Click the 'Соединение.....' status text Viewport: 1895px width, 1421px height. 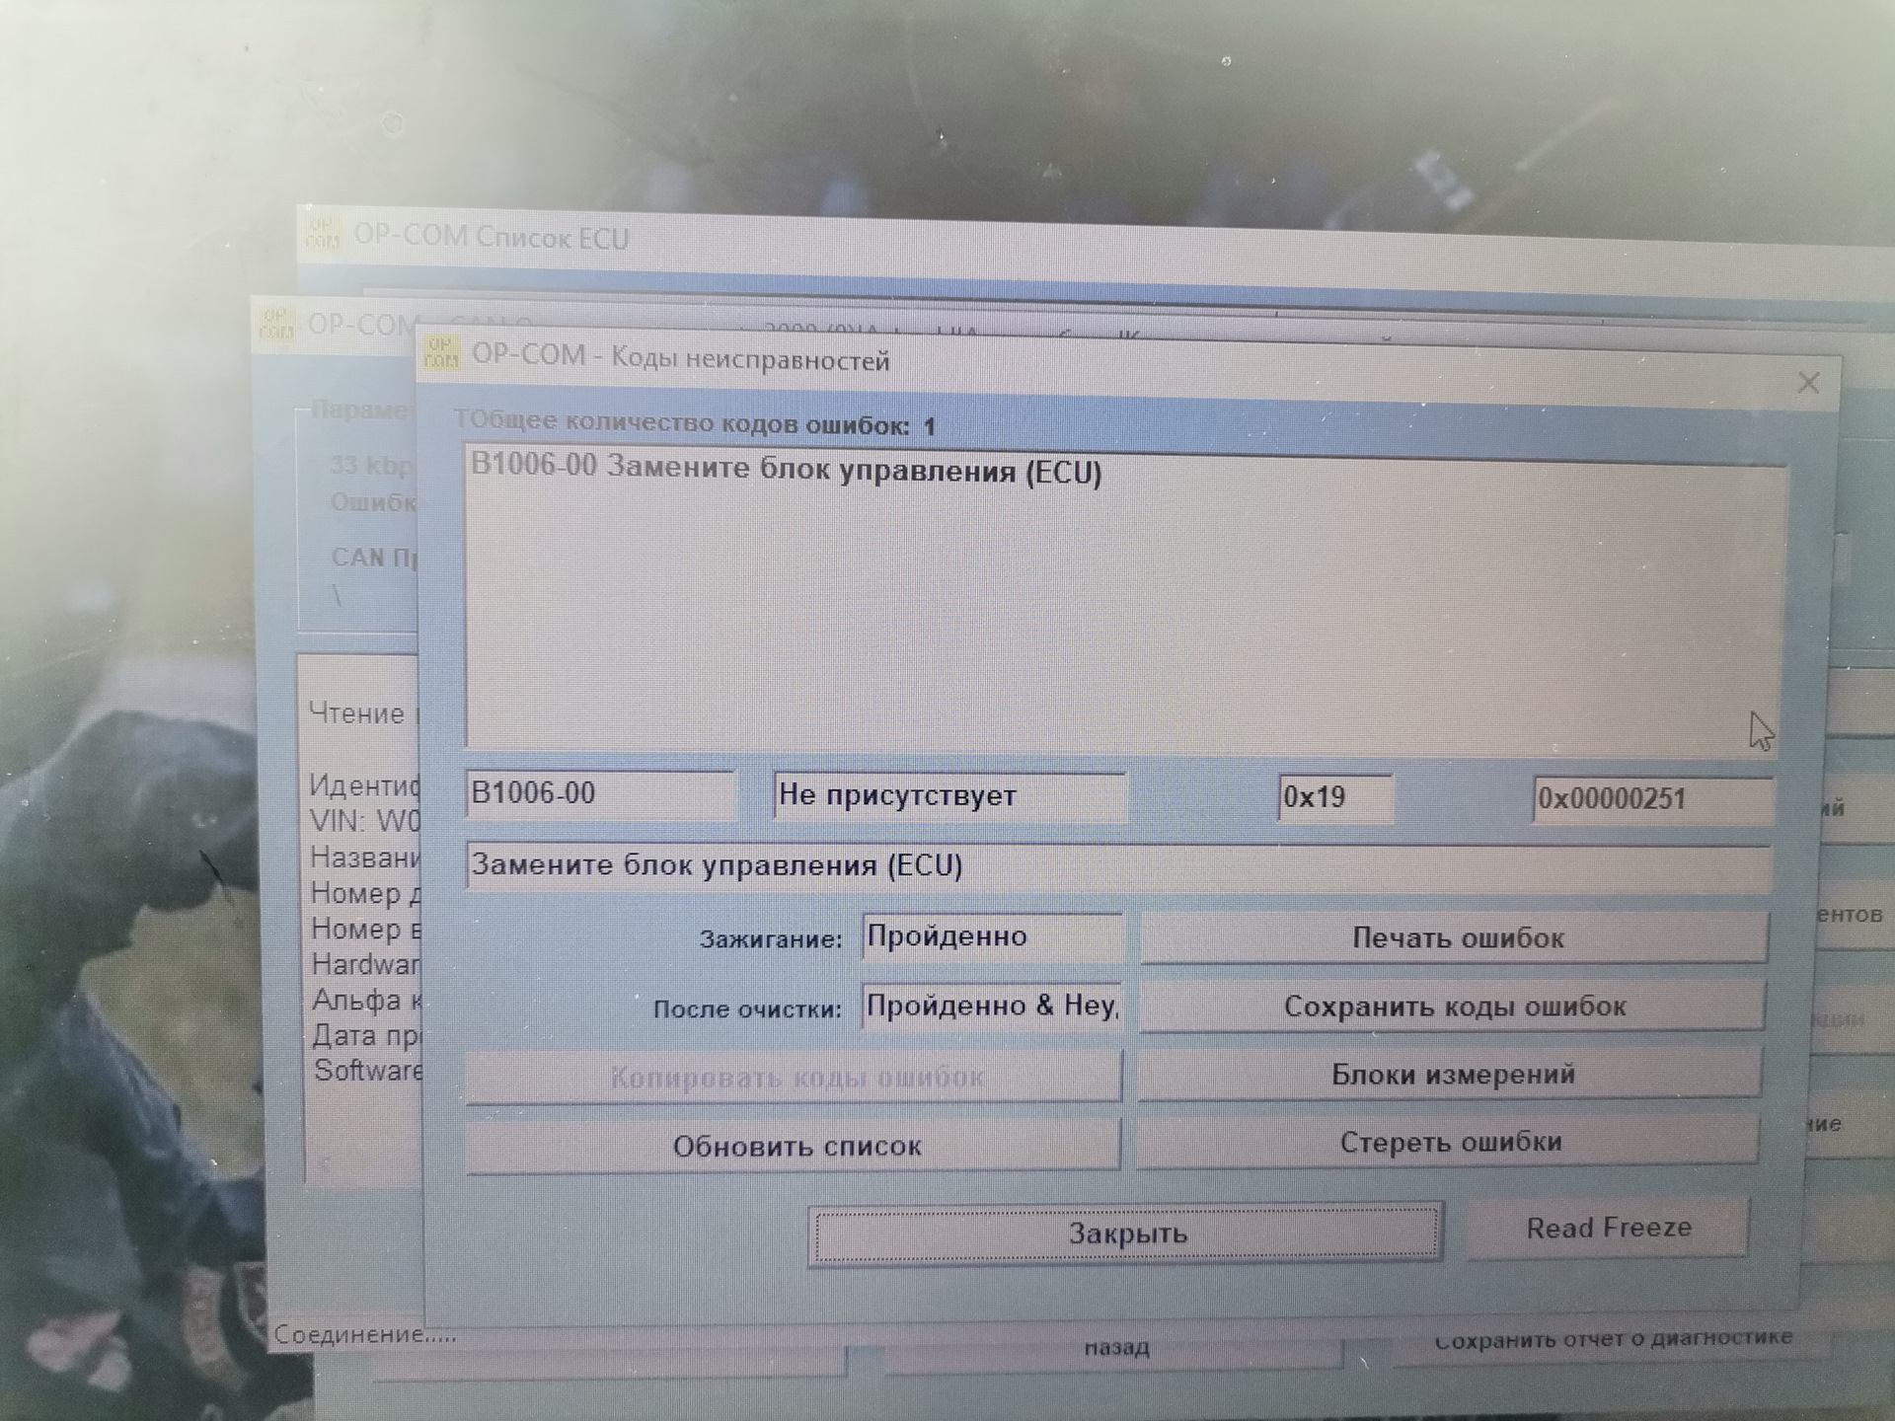pos(365,1334)
